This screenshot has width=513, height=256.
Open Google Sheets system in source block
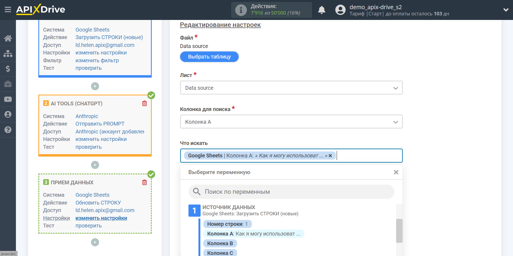point(92,30)
